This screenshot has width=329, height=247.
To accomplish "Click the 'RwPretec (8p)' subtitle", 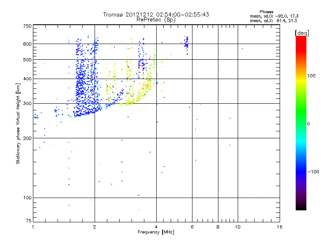I will 156,20.
